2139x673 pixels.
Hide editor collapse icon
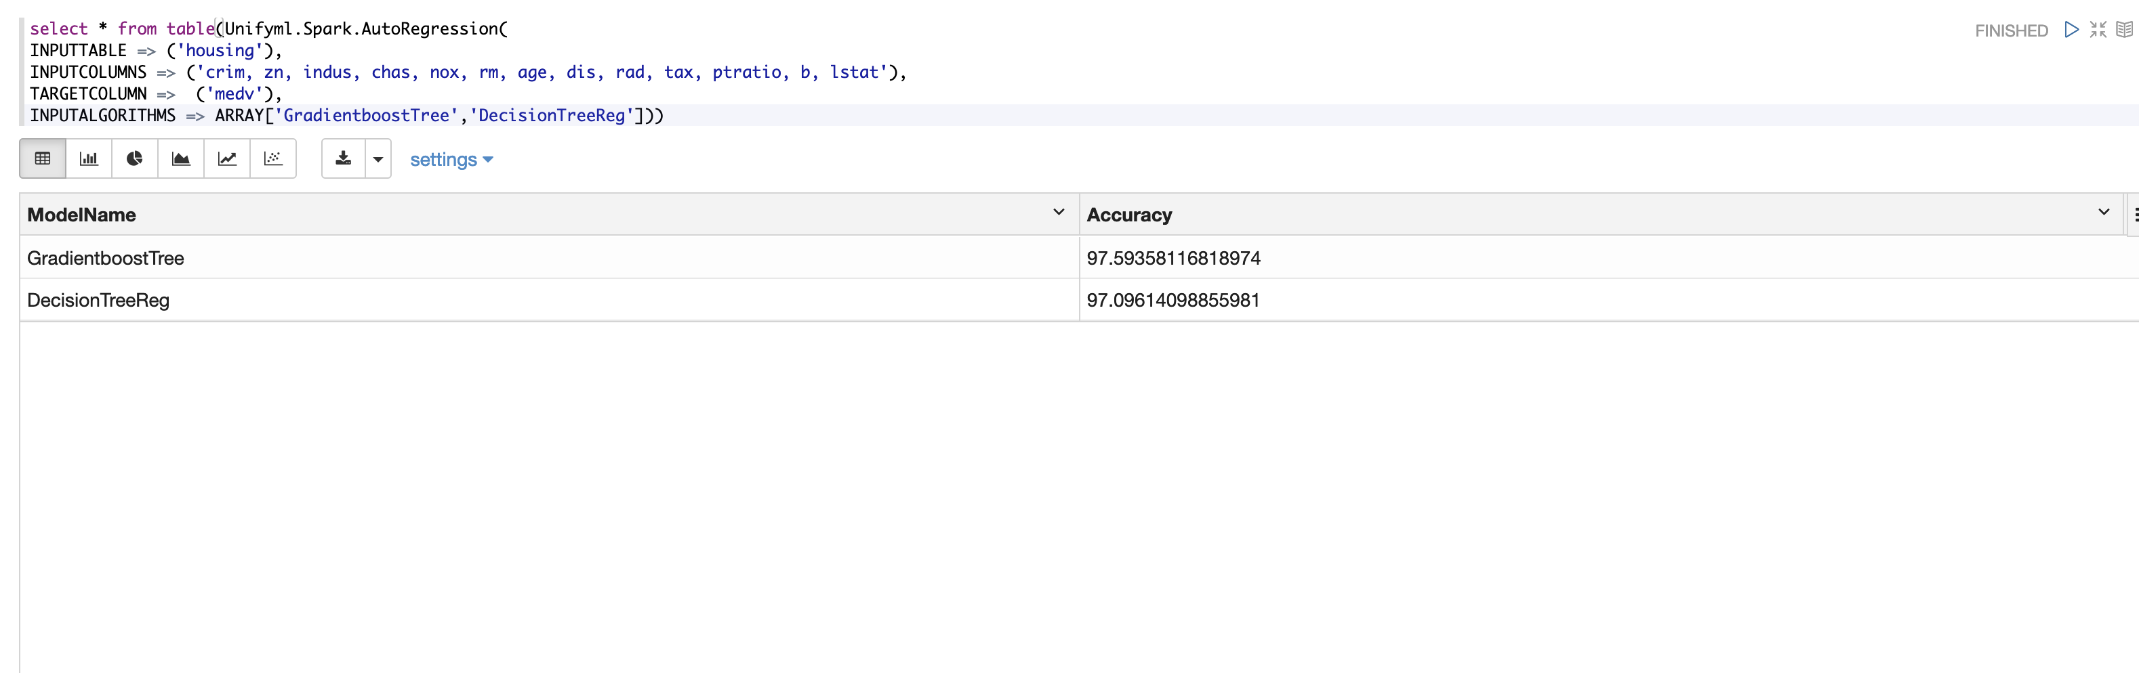click(2098, 30)
